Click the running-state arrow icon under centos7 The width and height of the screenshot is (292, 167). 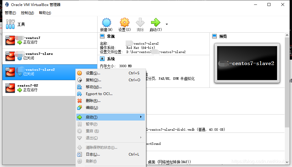[x=19, y=42]
